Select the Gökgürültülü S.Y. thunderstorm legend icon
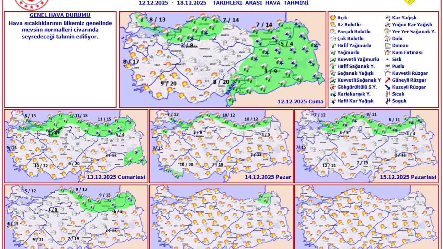443x249 pixels. pos(333,87)
